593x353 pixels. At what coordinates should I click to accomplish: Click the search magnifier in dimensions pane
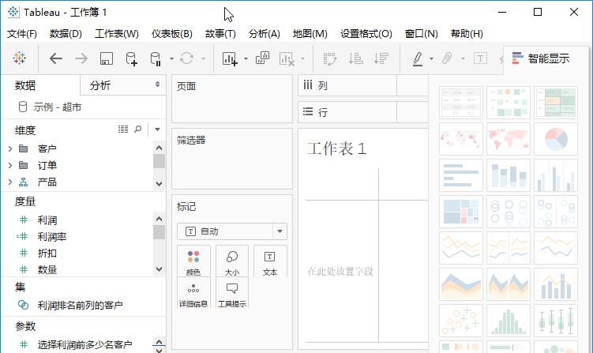tap(138, 129)
